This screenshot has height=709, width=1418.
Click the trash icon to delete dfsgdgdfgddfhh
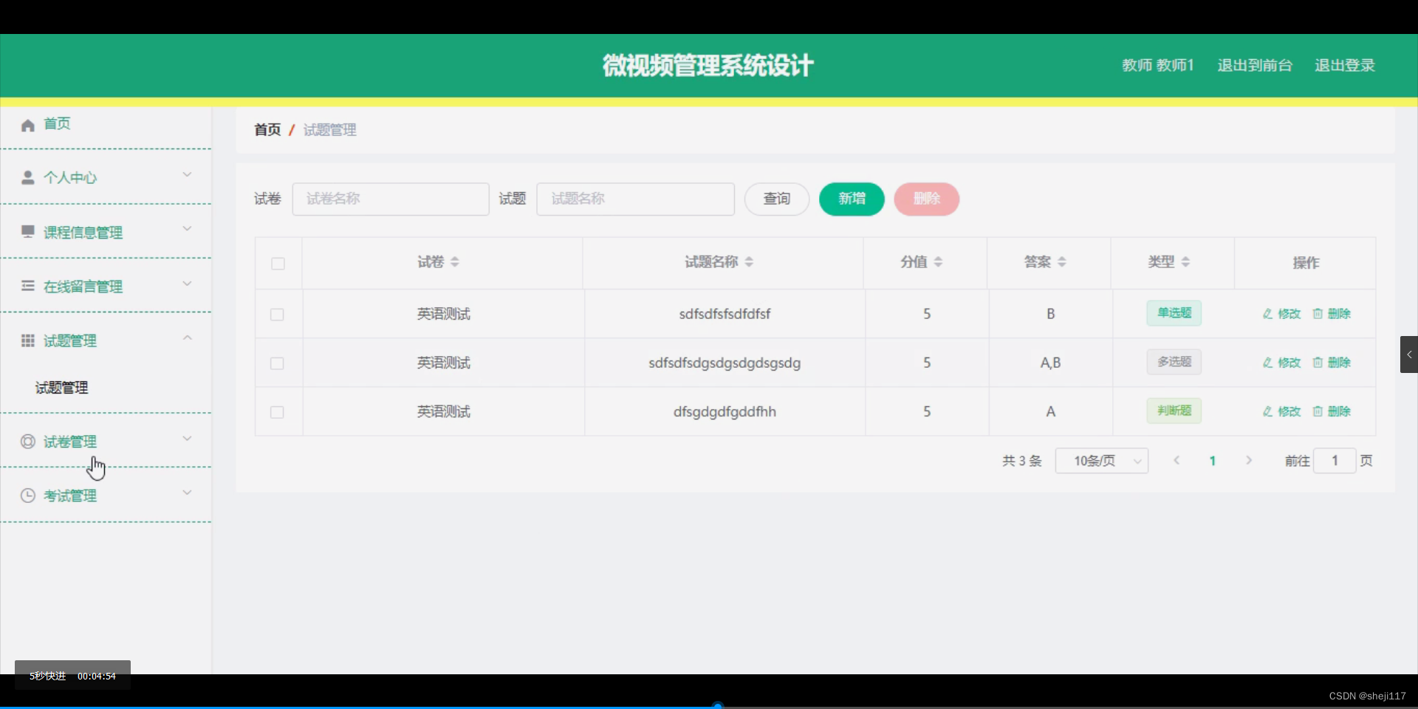(1319, 411)
